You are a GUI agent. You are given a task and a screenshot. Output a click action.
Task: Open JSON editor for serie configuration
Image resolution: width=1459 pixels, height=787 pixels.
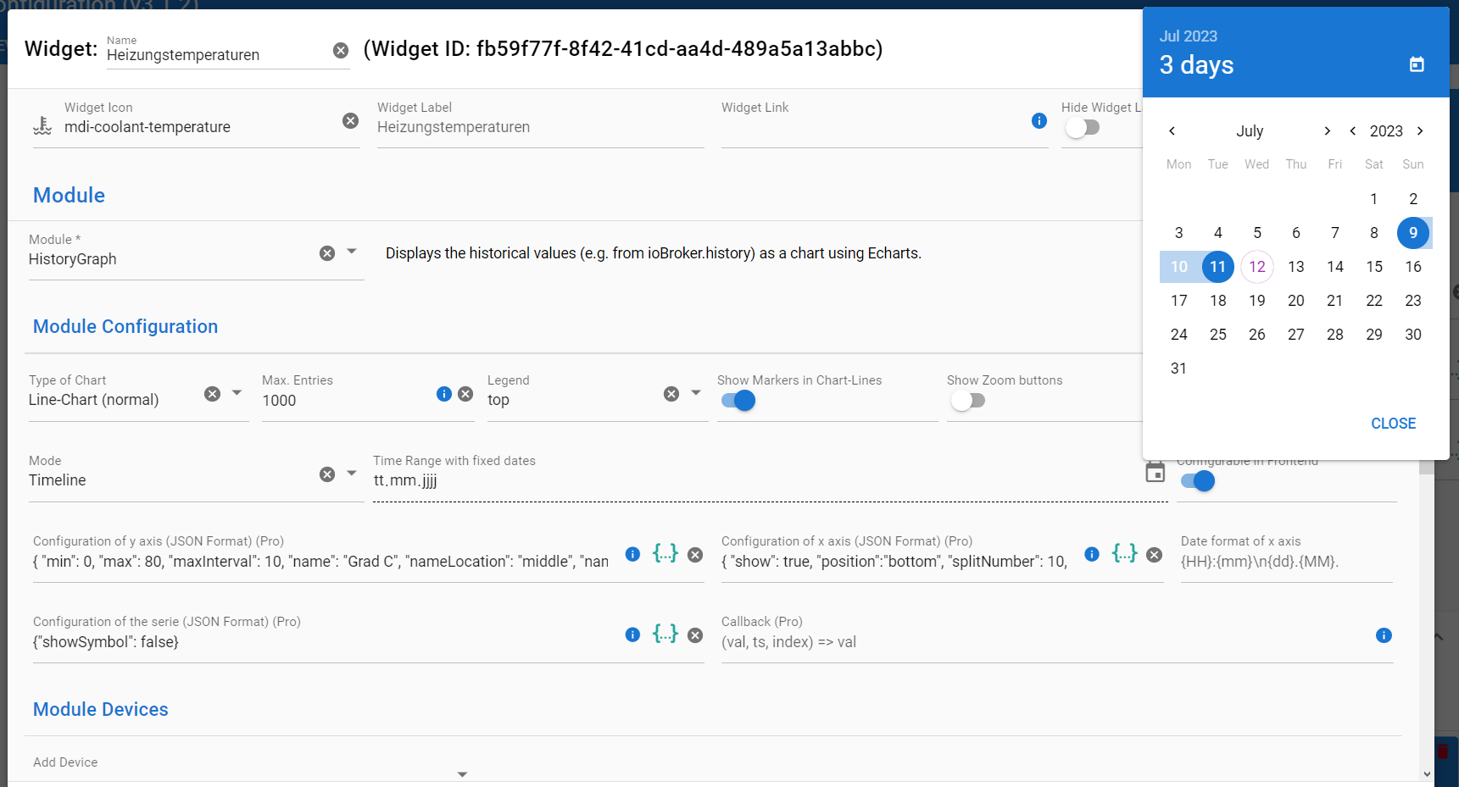tap(665, 634)
